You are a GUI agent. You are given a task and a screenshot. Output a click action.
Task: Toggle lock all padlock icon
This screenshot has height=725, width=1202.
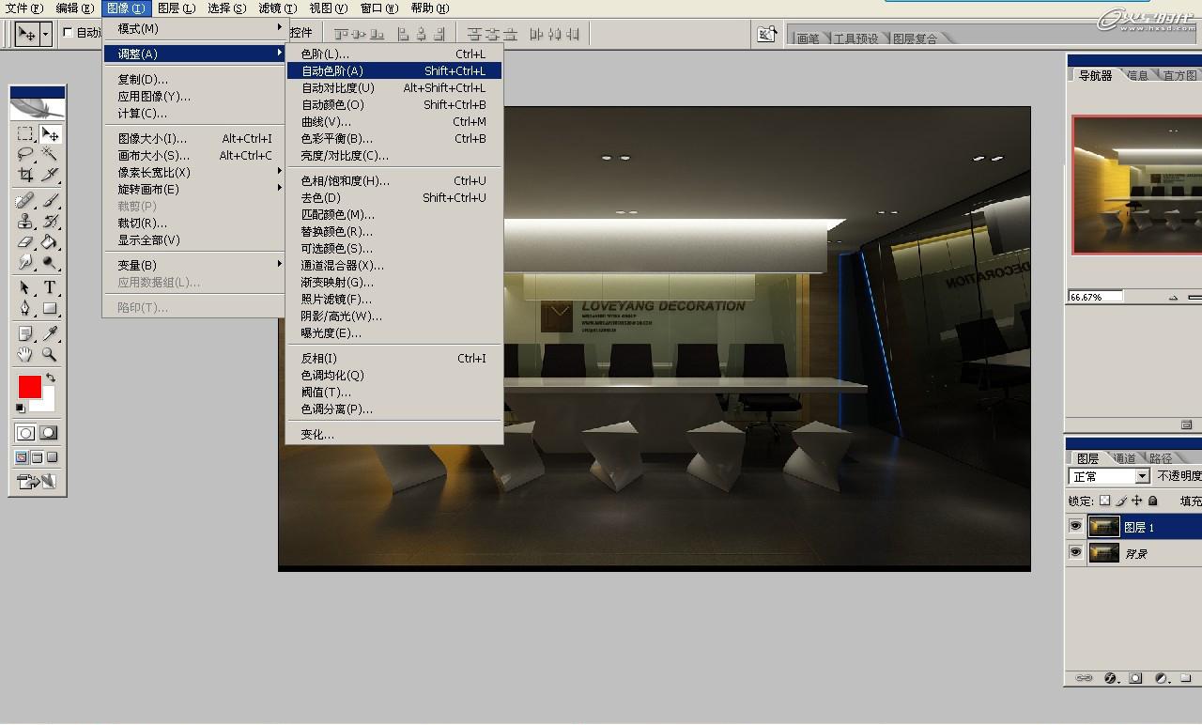click(1152, 501)
